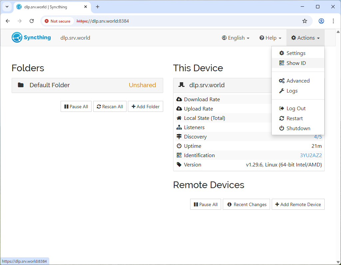Click the Uptime value 21m

click(x=317, y=146)
